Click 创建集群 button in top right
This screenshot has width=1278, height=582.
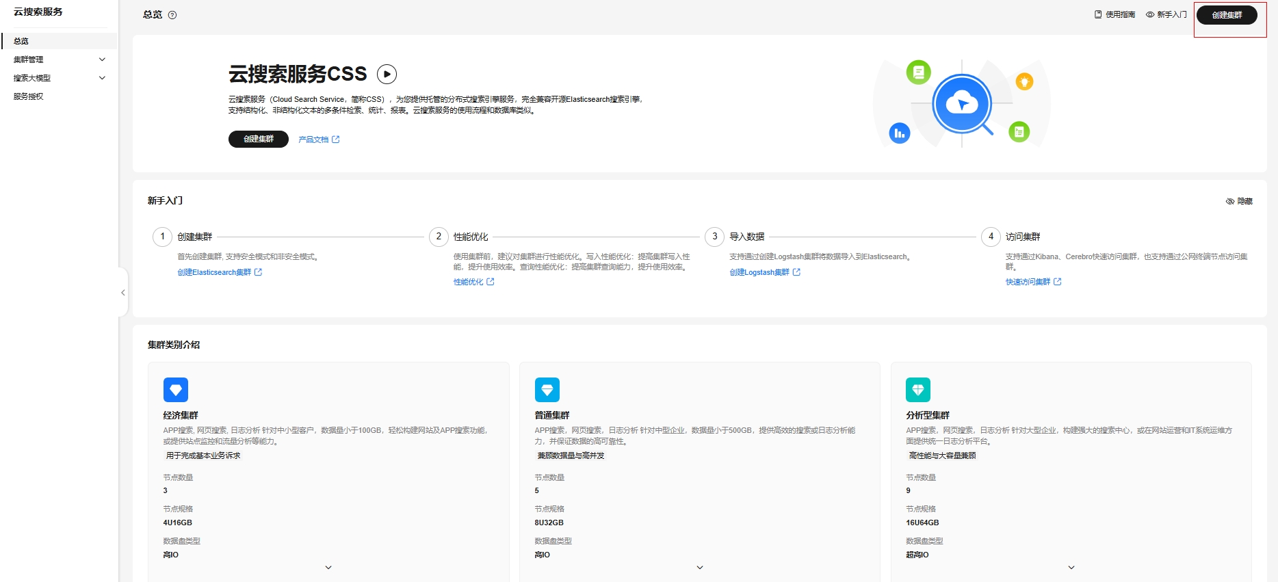click(x=1227, y=15)
